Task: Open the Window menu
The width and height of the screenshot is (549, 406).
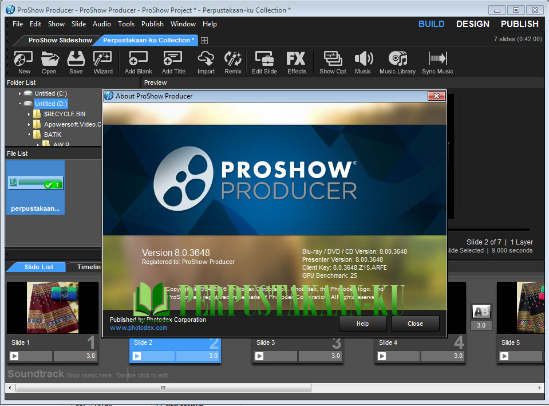Action: 183,24
